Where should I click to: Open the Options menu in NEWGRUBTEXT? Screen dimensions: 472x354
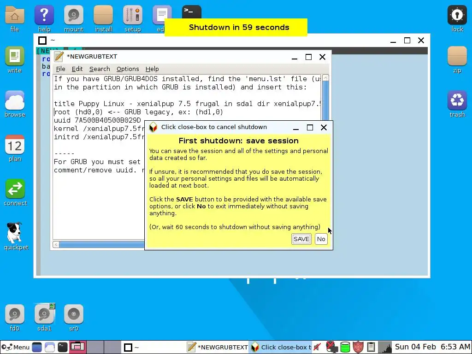click(128, 69)
